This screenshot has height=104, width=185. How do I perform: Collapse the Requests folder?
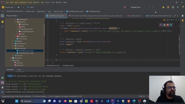(15, 22)
